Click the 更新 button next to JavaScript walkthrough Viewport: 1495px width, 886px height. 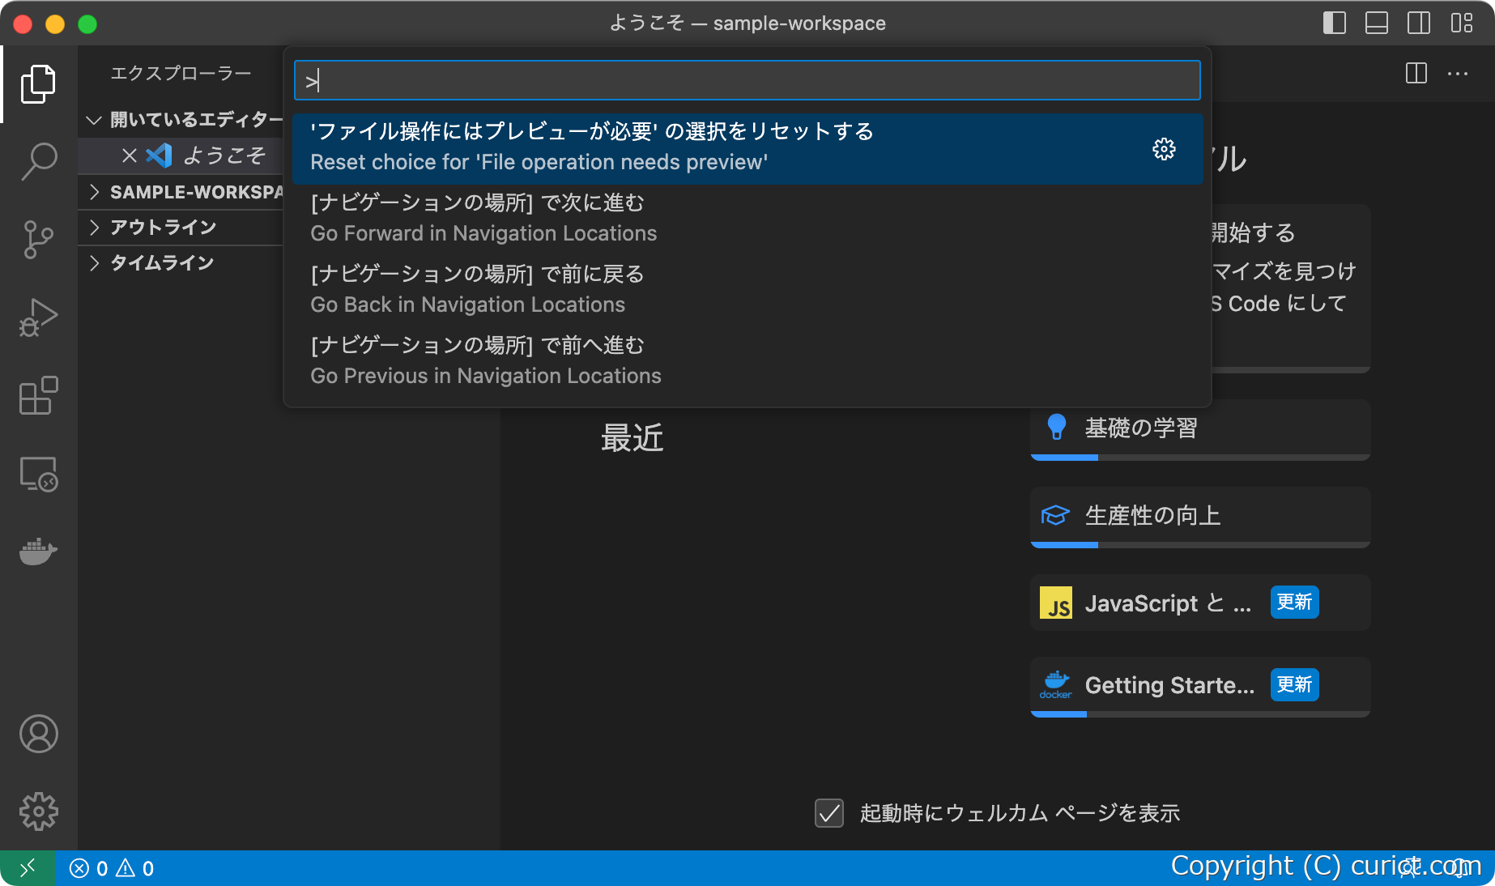click(1293, 603)
